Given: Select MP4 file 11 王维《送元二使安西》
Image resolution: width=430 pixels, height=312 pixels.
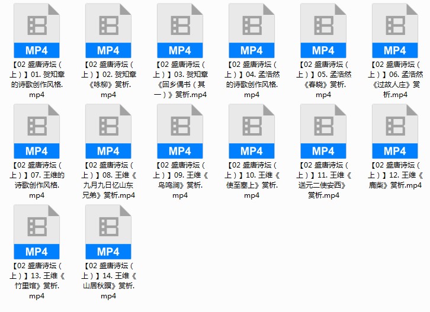Looking at the screenshot, I should [x=323, y=131].
